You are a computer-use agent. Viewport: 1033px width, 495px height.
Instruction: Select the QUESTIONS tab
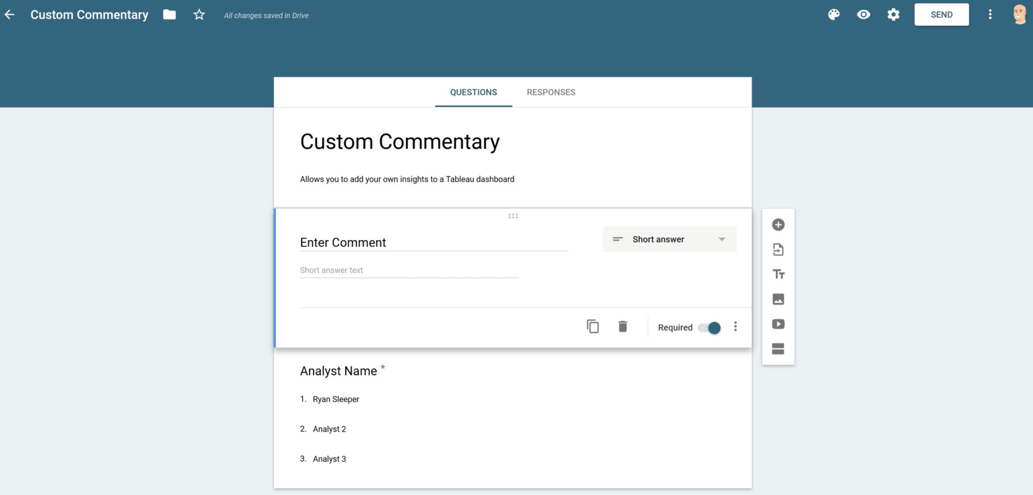[x=473, y=92]
